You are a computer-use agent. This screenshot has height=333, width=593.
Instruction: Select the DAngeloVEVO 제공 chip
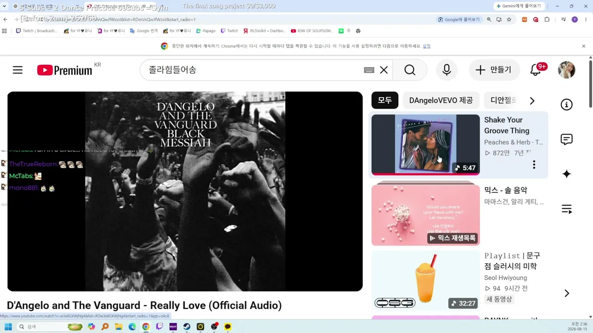tap(441, 100)
